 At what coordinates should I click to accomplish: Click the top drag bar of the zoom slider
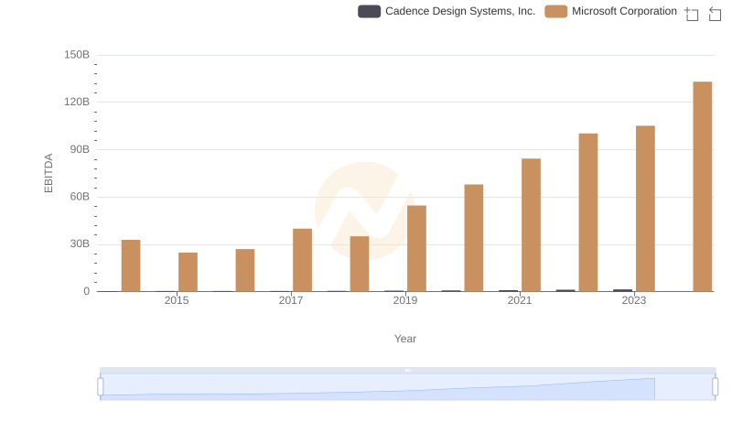[407, 370]
